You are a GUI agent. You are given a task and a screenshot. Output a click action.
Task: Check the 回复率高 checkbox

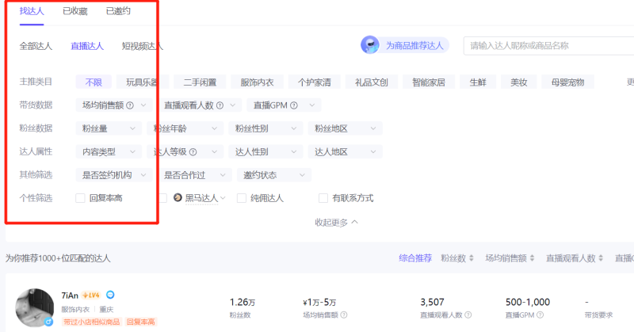[80, 198]
